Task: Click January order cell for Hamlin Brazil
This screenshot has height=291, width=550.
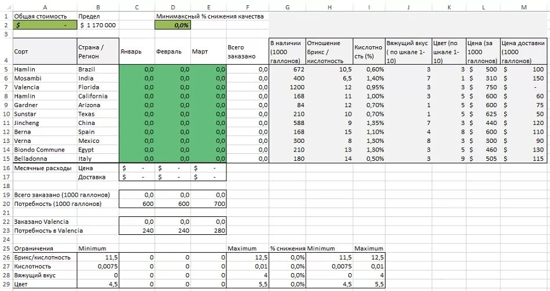Action: (x=137, y=69)
